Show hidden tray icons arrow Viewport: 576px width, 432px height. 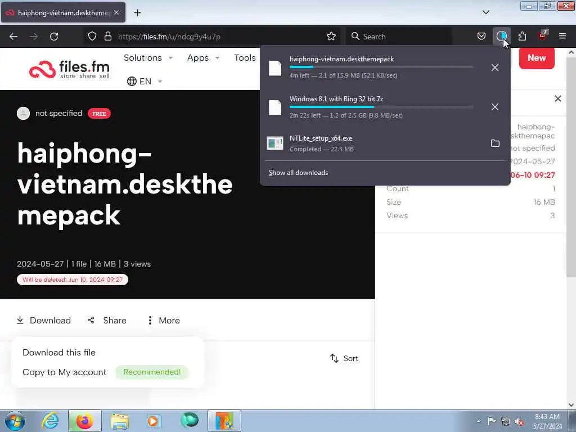click(478, 421)
